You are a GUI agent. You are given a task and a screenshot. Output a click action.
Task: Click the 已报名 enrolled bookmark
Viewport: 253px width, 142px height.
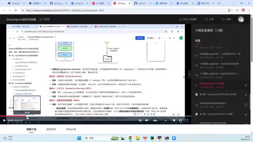click(x=45, y=19)
